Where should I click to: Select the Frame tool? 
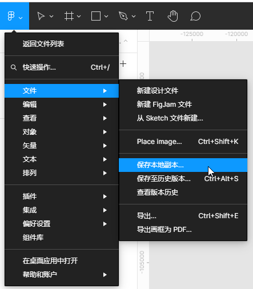point(69,16)
